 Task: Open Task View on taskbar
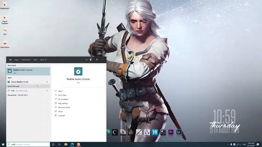(59, 145)
